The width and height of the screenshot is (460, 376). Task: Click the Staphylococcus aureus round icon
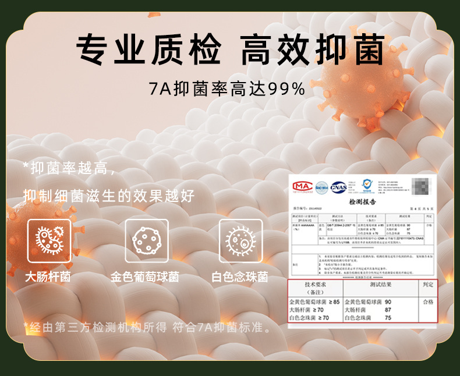click(147, 241)
